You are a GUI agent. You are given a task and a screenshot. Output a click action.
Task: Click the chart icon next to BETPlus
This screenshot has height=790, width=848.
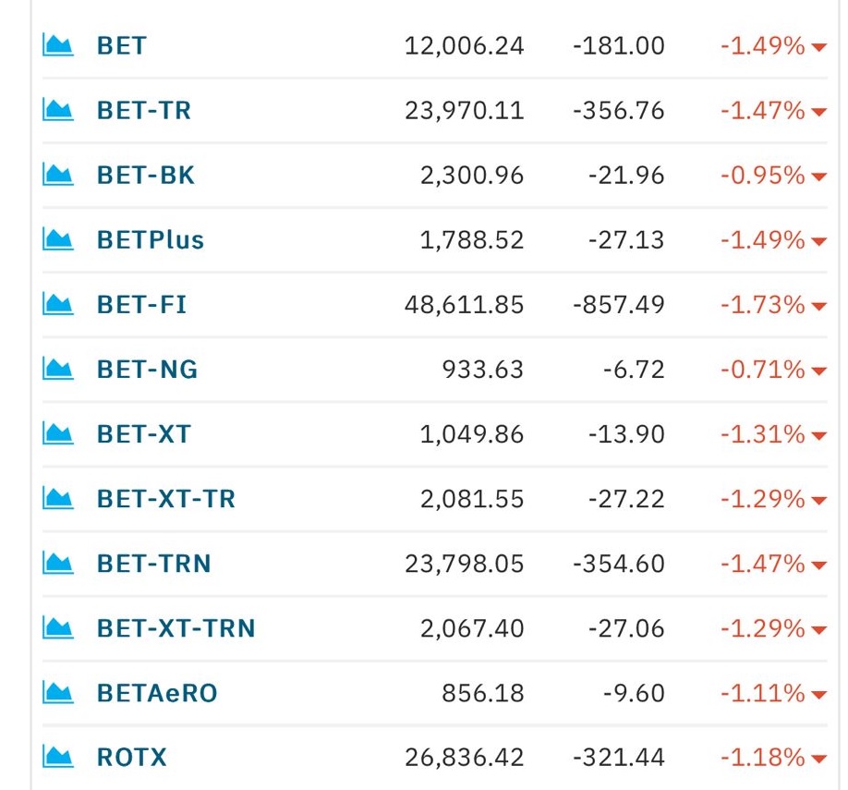58,239
